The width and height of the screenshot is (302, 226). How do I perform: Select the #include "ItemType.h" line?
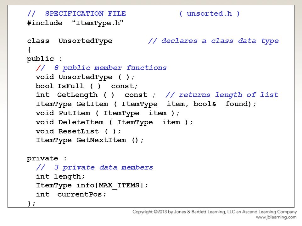pyautogui.click(x=75, y=23)
